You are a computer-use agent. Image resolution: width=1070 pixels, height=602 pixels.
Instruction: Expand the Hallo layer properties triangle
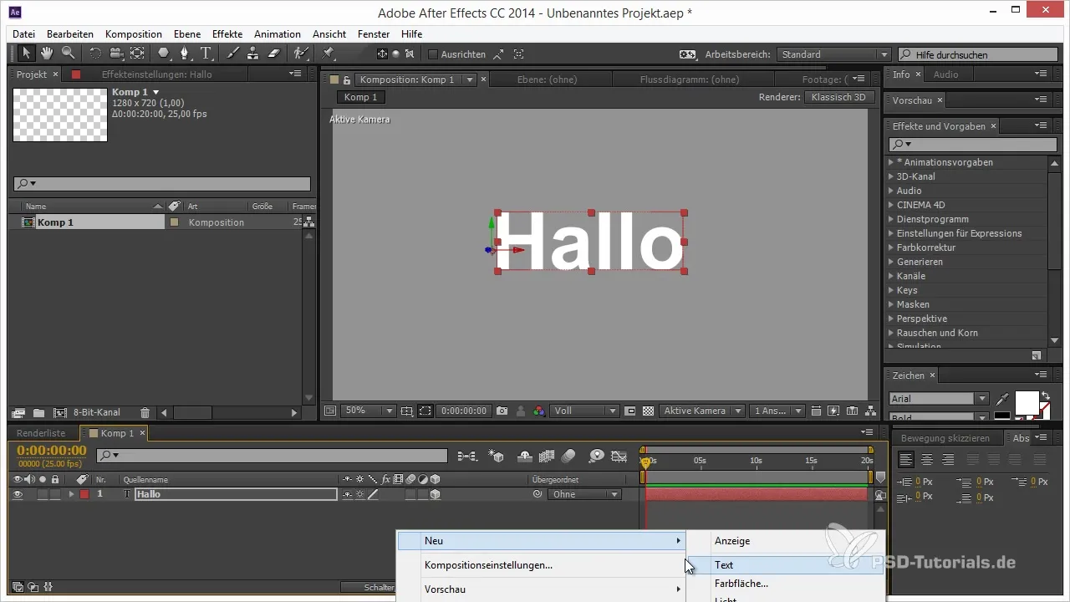tap(71, 494)
